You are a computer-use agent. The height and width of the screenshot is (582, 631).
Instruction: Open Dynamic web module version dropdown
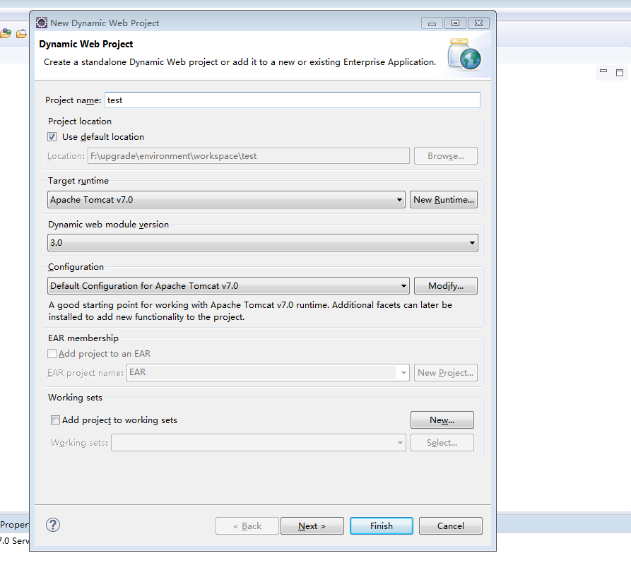pyautogui.click(x=263, y=242)
